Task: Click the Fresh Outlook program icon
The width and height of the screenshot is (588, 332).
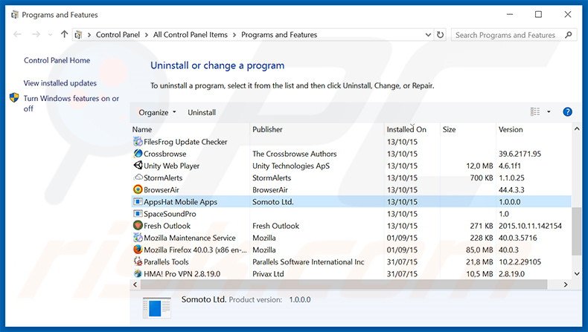Action: click(138, 226)
